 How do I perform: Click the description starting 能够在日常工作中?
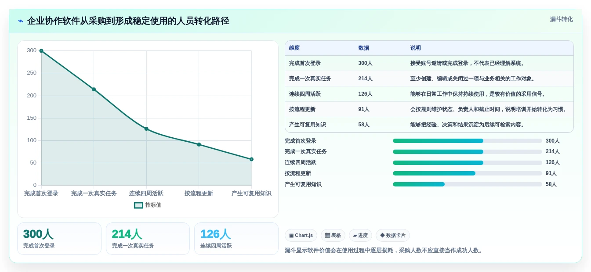coord(479,94)
